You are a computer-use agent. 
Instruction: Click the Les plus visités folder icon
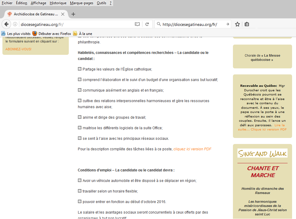tap(3, 33)
